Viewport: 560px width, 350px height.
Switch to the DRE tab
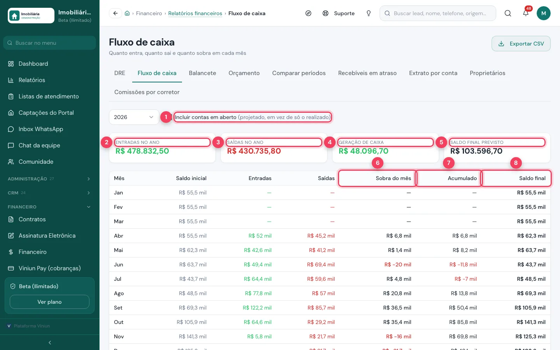pos(120,73)
